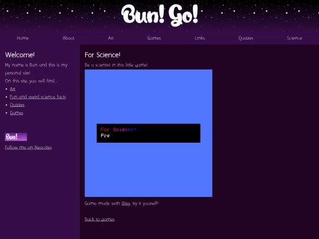The width and height of the screenshot is (319, 239).
Task: Click the Back to games link
Action: point(99,220)
